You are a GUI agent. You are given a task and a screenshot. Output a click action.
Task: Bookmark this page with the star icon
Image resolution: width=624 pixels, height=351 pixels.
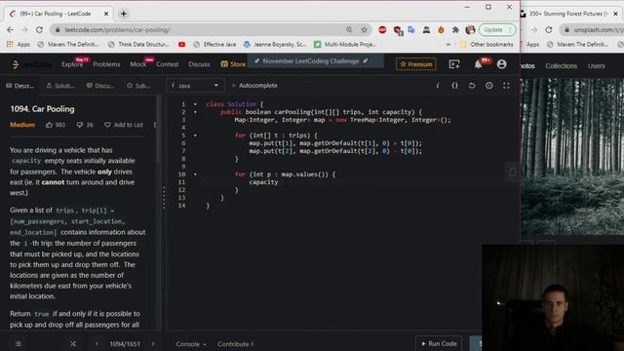point(364,30)
